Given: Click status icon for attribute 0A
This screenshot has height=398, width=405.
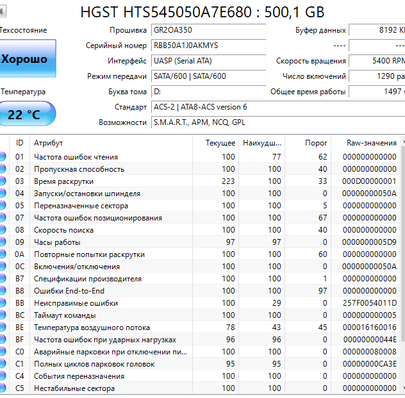Looking at the screenshot, I should pos(3,254).
